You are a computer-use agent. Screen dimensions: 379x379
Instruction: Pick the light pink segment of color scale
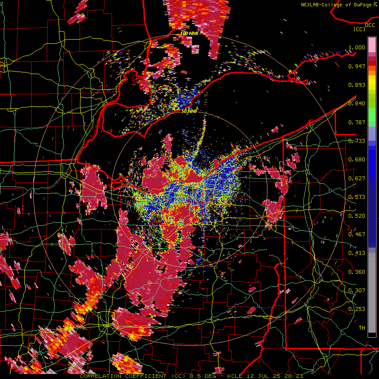(372, 45)
